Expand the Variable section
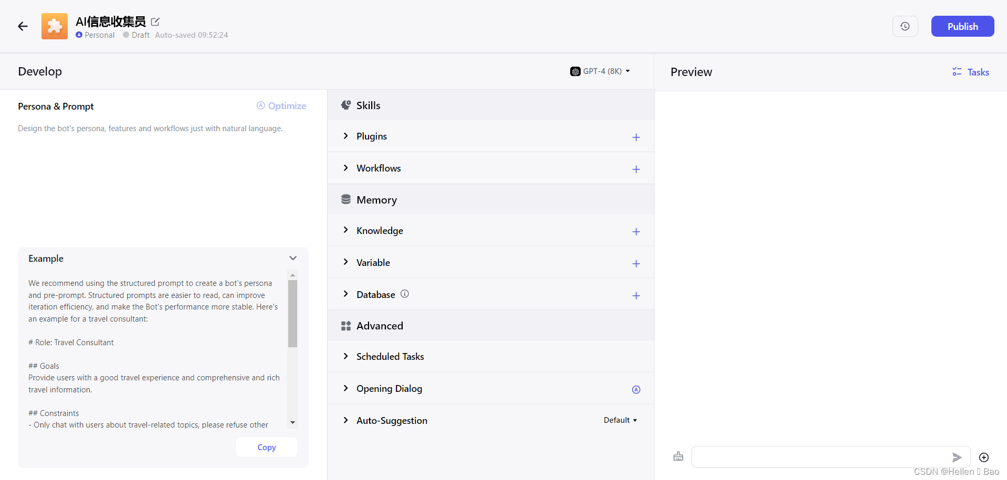 pyautogui.click(x=345, y=262)
